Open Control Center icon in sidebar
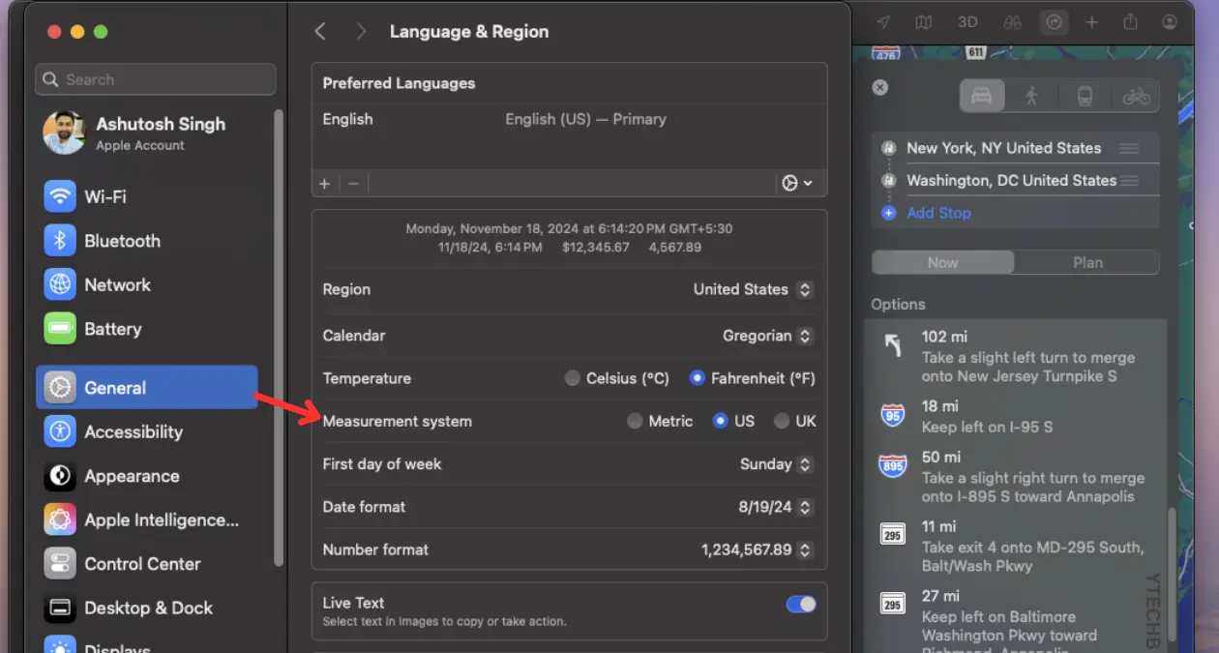Viewport: 1219px width, 653px height. 60,564
